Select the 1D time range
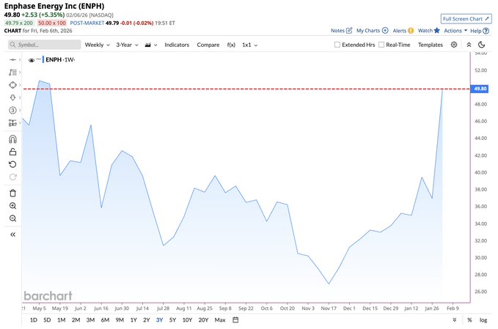498x329 pixels. click(33, 319)
